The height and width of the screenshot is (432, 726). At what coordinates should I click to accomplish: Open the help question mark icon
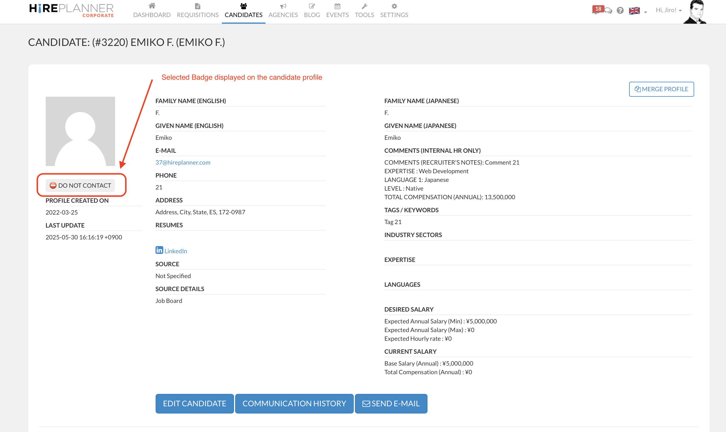click(620, 10)
